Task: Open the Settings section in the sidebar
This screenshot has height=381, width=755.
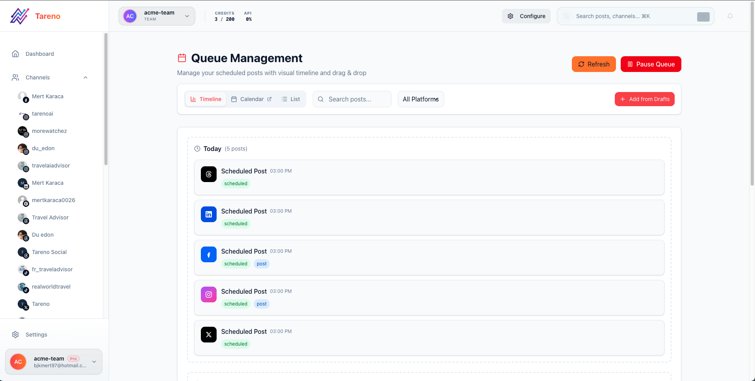Action: (36, 335)
